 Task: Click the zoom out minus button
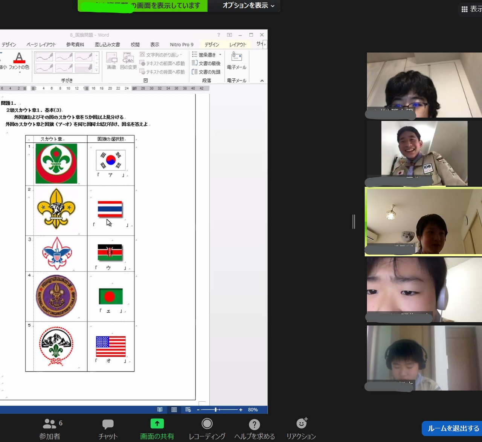(198, 410)
